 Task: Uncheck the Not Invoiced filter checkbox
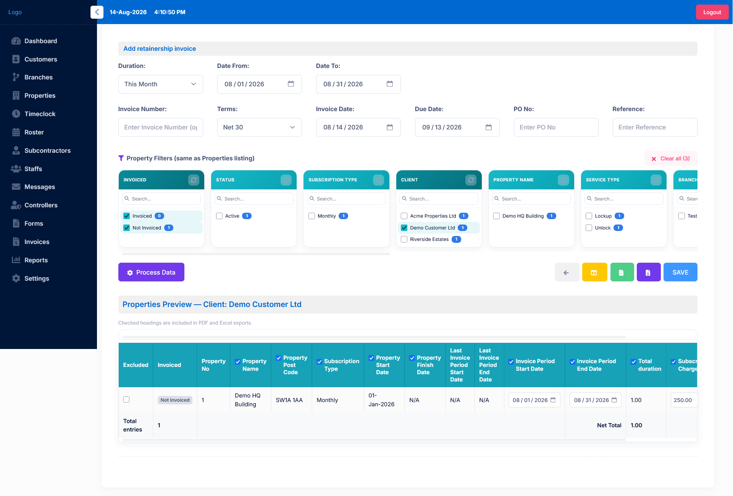coord(127,228)
